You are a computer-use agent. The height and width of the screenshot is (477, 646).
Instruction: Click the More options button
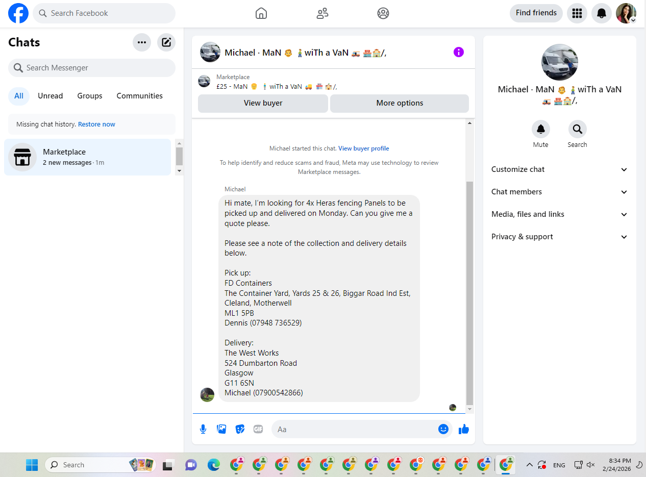click(x=400, y=103)
